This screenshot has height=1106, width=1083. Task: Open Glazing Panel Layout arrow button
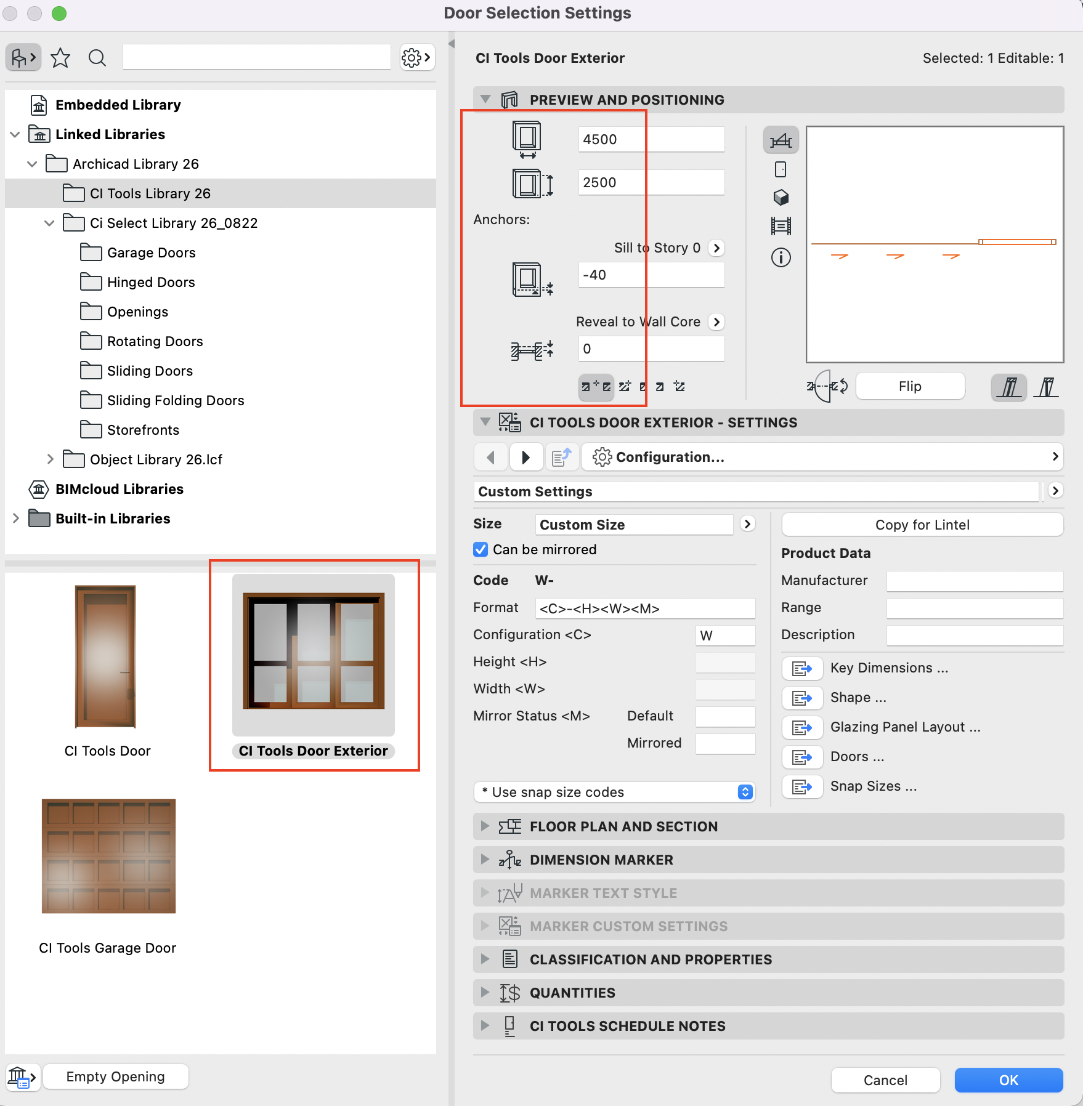(802, 727)
